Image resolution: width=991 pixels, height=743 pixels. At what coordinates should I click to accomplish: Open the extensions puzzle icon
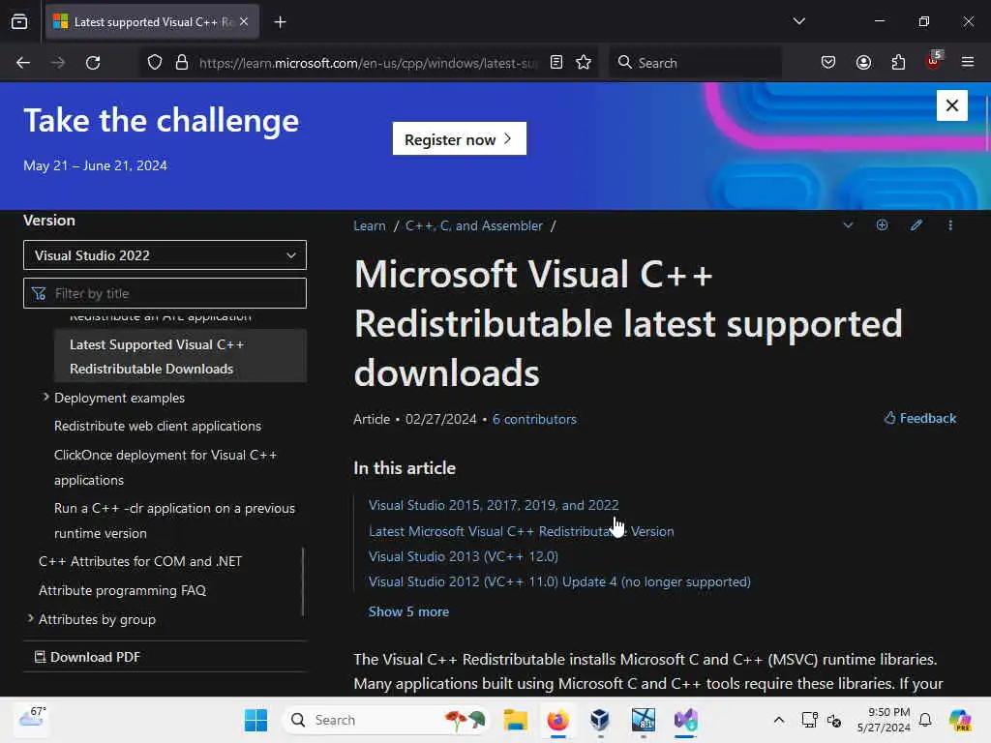click(898, 63)
